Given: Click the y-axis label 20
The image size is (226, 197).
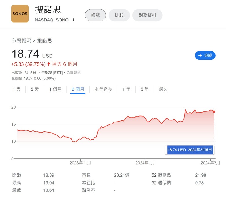Looking at the screenshot, I should 14,107.
